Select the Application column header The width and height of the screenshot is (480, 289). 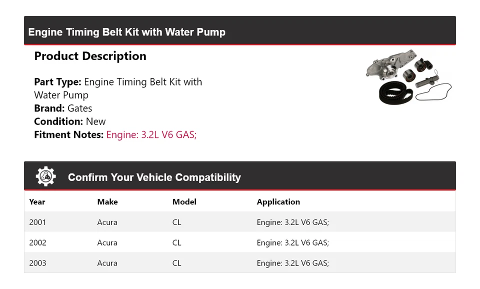[278, 202]
